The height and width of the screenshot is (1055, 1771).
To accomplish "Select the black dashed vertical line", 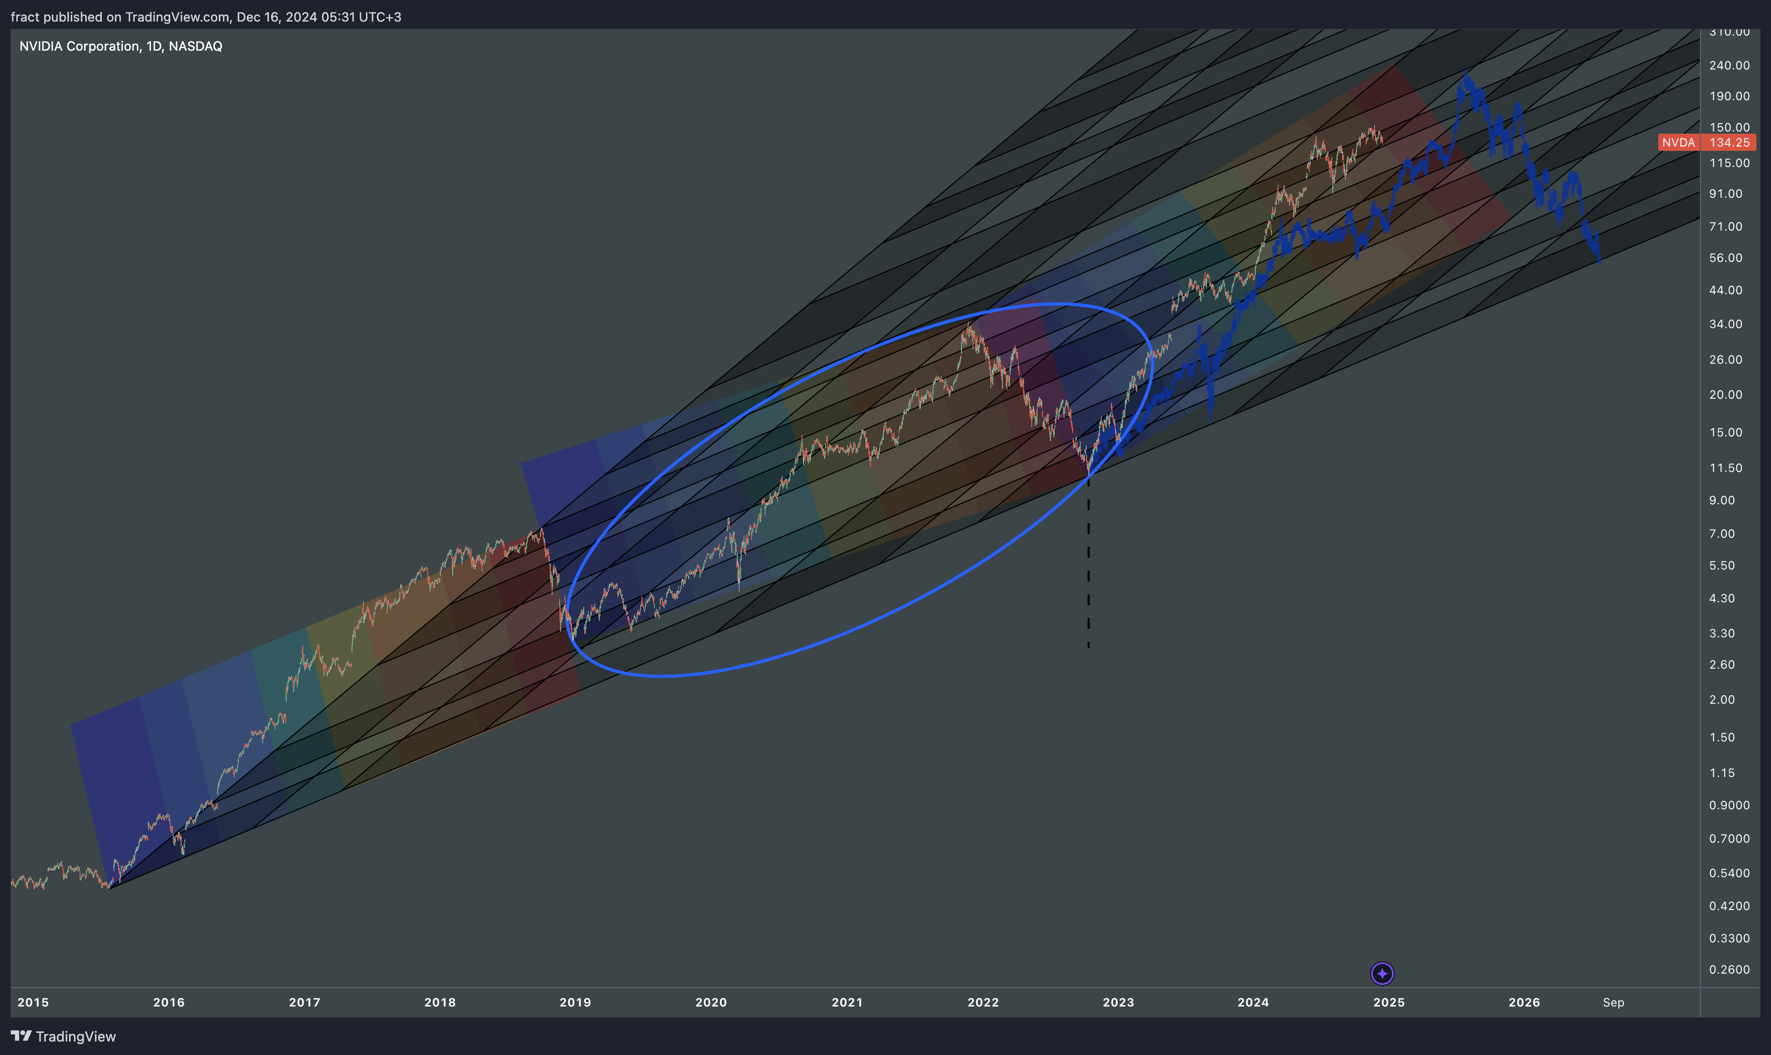I will (x=1089, y=561).
